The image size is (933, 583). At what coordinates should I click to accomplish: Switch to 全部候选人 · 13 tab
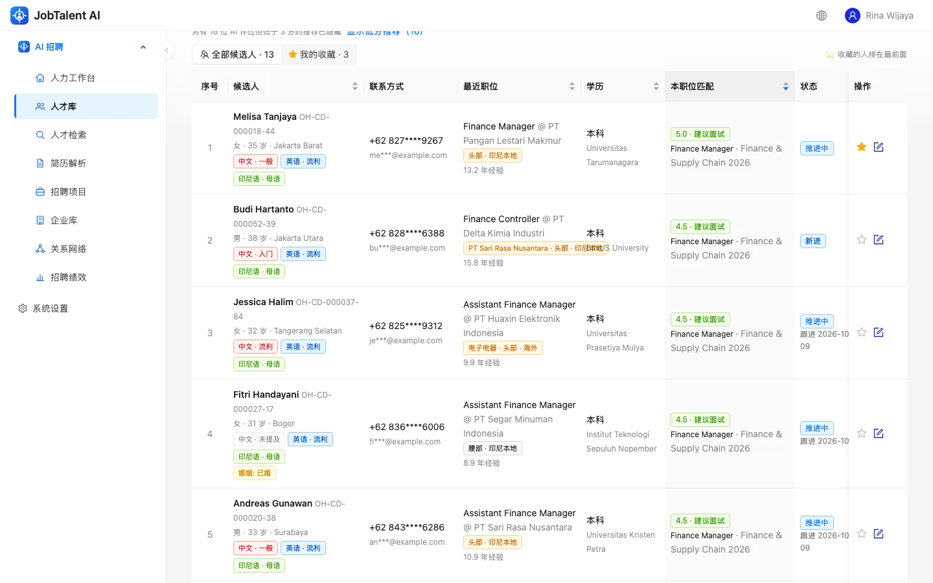(237, 54)
